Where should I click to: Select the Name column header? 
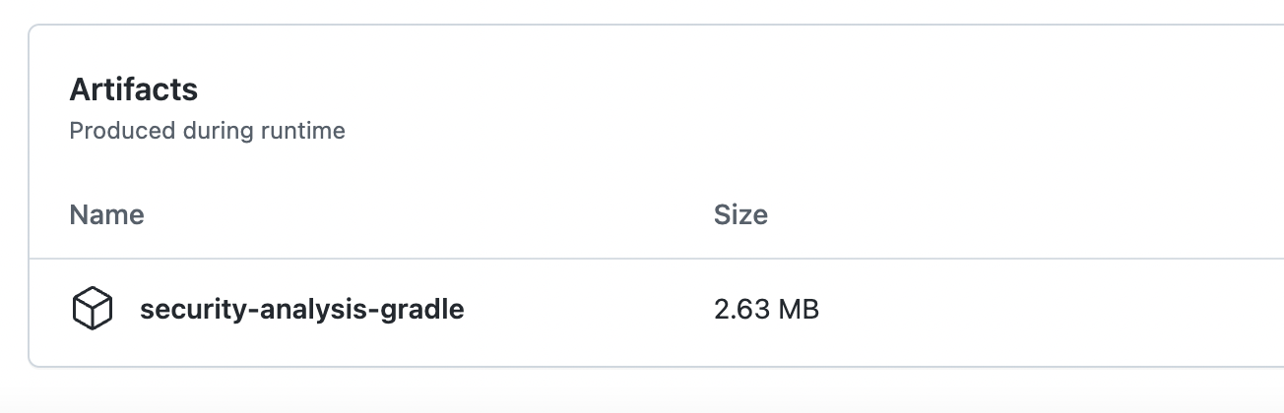pyautogui.click(x=106, y=214)
